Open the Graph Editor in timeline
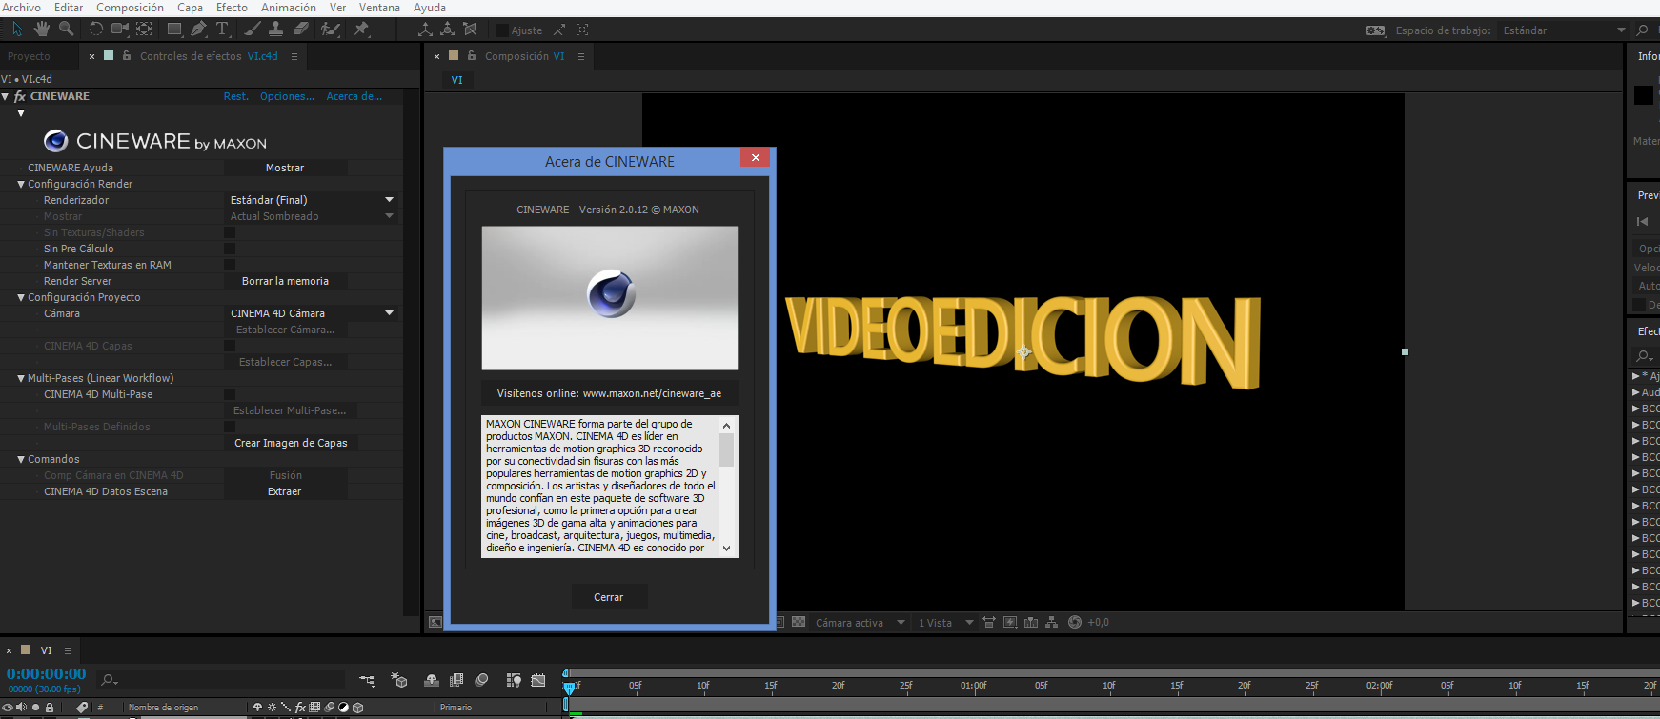Image resolution: width=1660 pixels, height=719 pixels. tap(538, 680)
